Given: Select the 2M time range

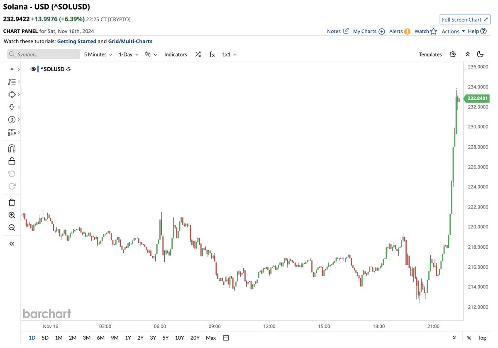Looking at the screenshot, I should point(73,338).
